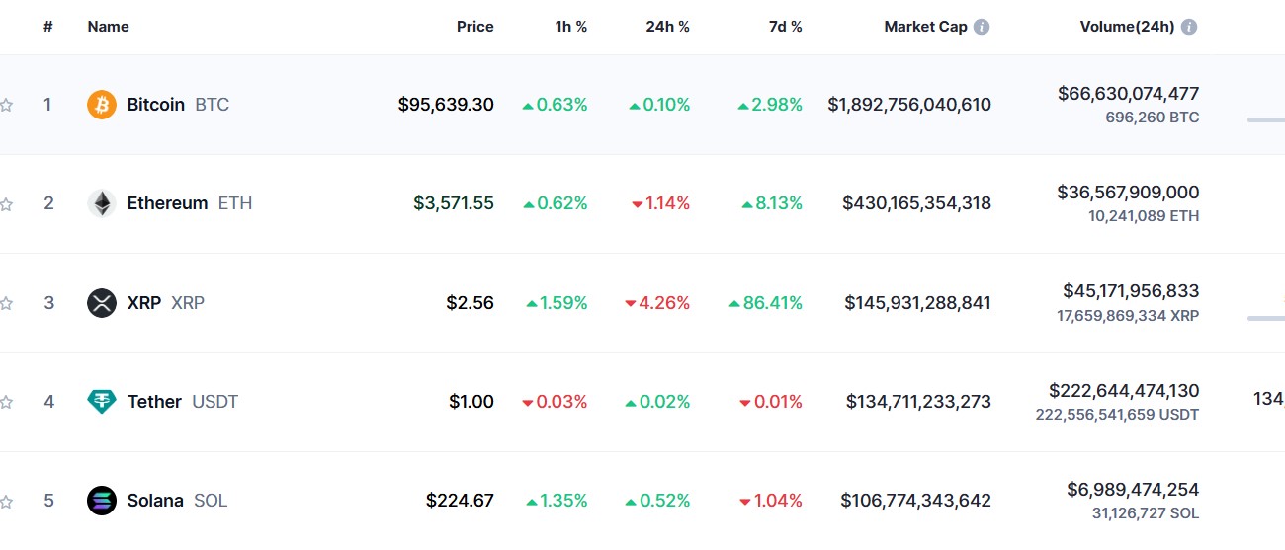The width and height of the screenshot is (1285, 550).
Task: Sort by the Price column header
Action: pos(474,27)
